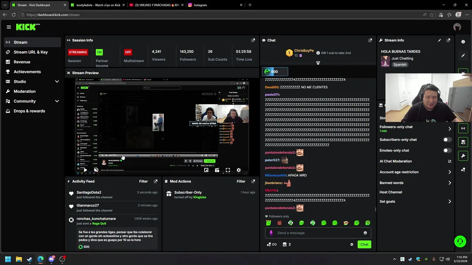Switch to leostyledota Watch clips browser tab
The width and height of the screenshot is (472, 265).
(x=98, y=5)
